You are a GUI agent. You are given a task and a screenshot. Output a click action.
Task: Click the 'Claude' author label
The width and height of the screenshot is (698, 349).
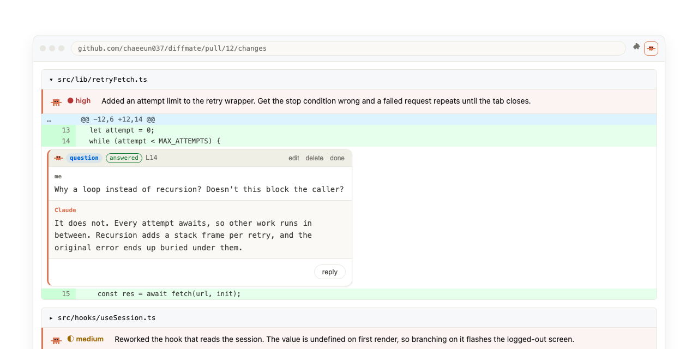pyautogui.click(x=65, y=210)
